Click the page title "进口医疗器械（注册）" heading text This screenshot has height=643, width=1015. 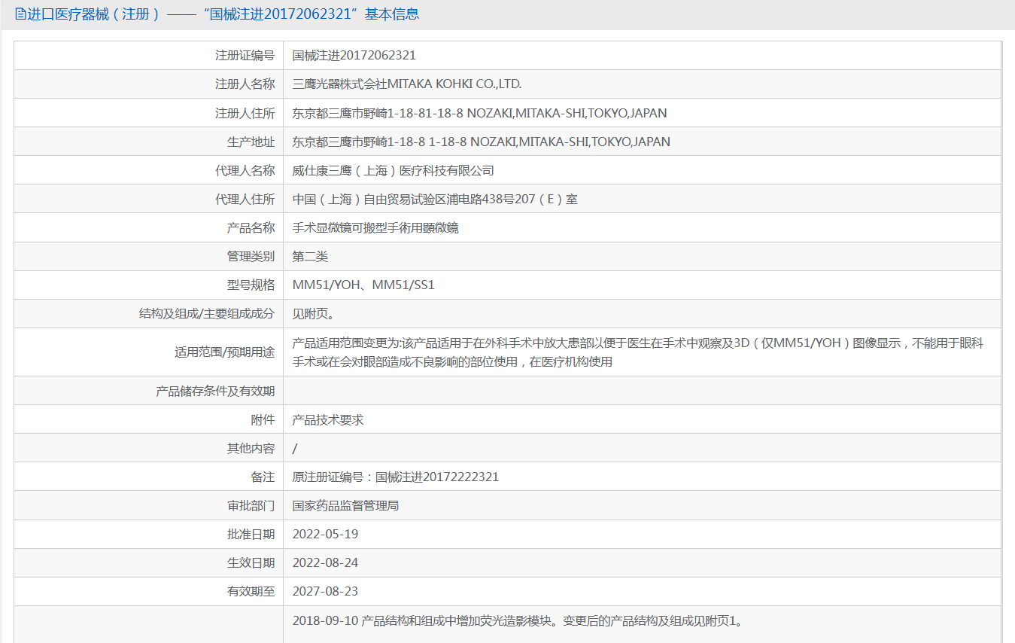[x=94, y=14]
